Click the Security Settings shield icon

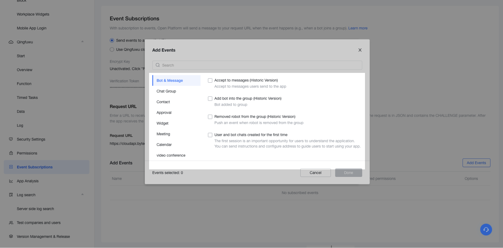coord(11,139)
